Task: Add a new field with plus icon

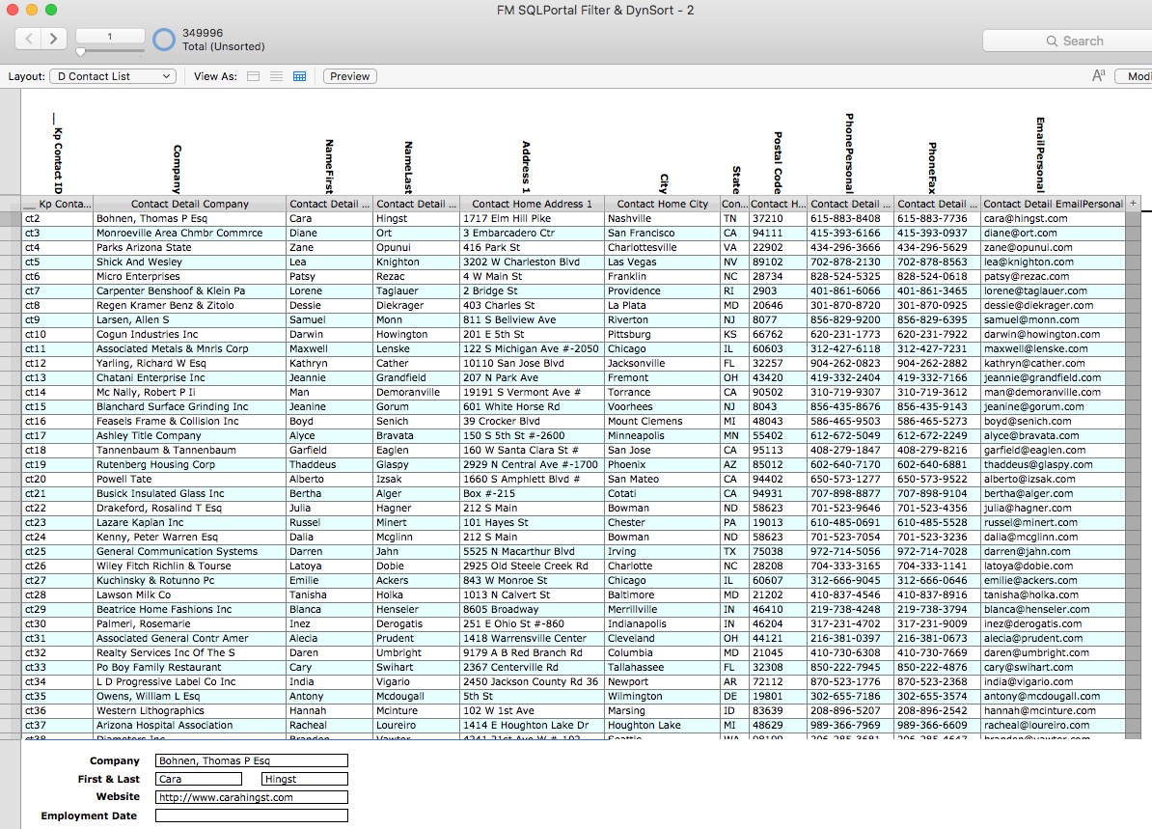Action: click(1133, 204)
